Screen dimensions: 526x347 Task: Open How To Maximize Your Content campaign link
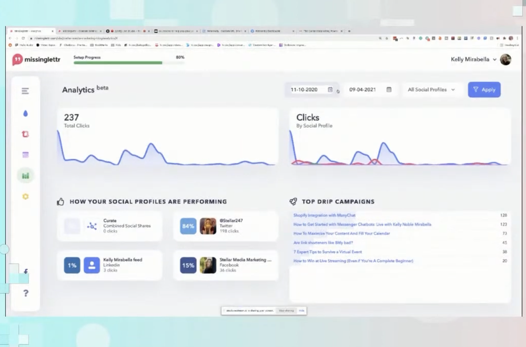[x=341, y=233]
